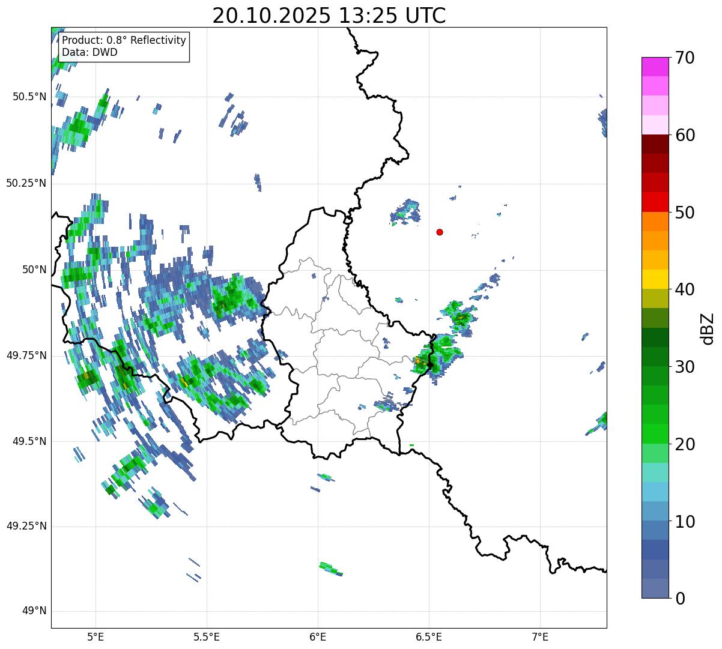Click the 6°E longitude label
This screenshot has width=722, height=649.
[x=318, y=636]
